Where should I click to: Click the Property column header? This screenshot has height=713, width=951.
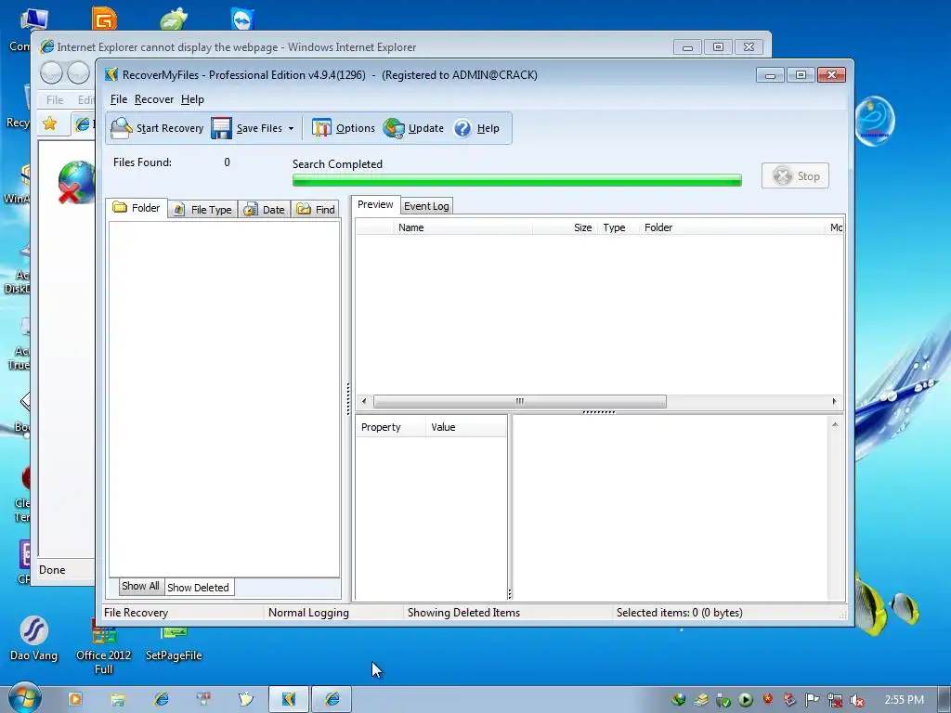[x=390, y=427]
